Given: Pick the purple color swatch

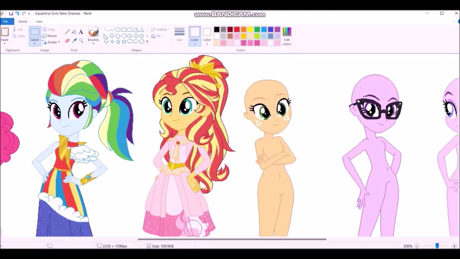Looking at the screenshot, I should coord(277,29).
